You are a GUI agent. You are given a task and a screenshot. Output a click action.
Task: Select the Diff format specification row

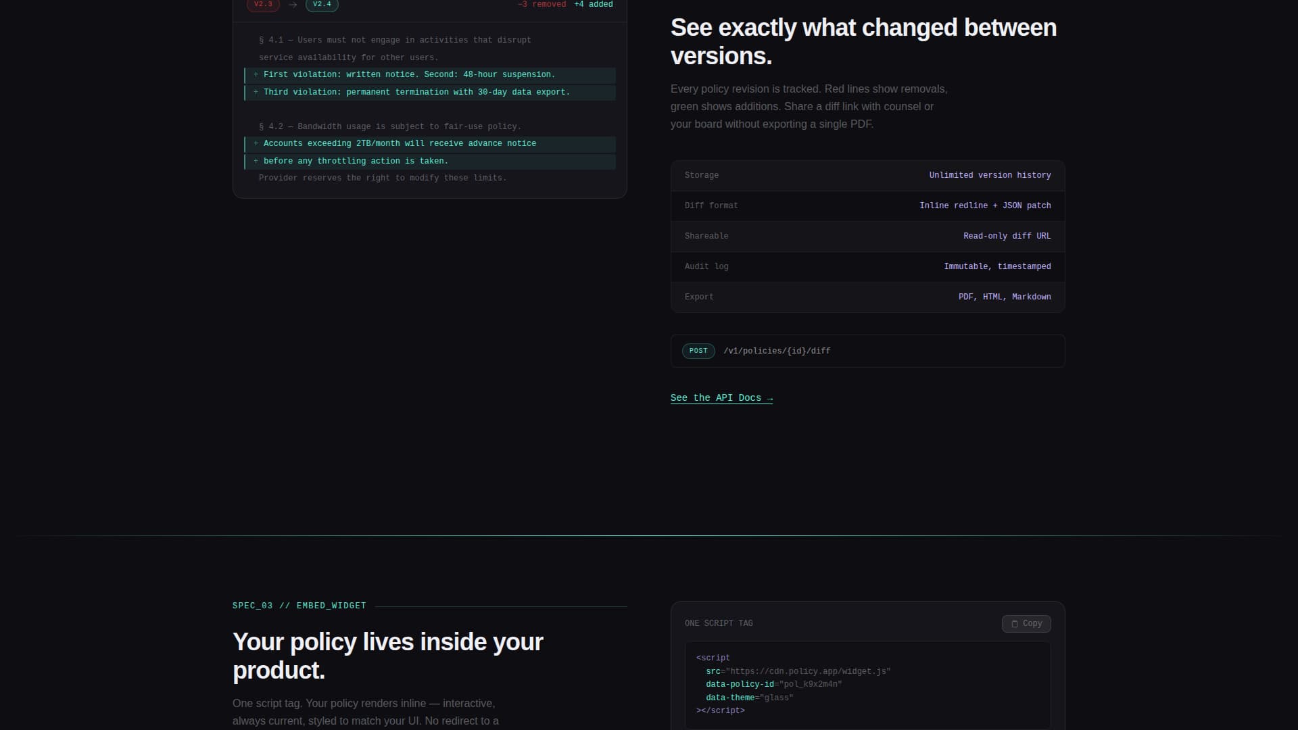(867, 206)
